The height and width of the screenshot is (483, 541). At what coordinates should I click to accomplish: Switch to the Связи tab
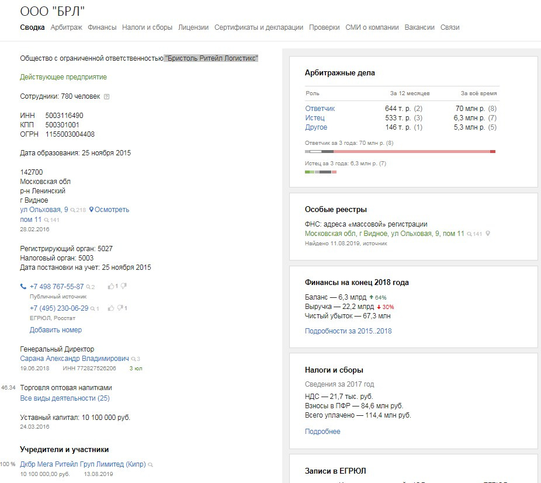point(450,27)
